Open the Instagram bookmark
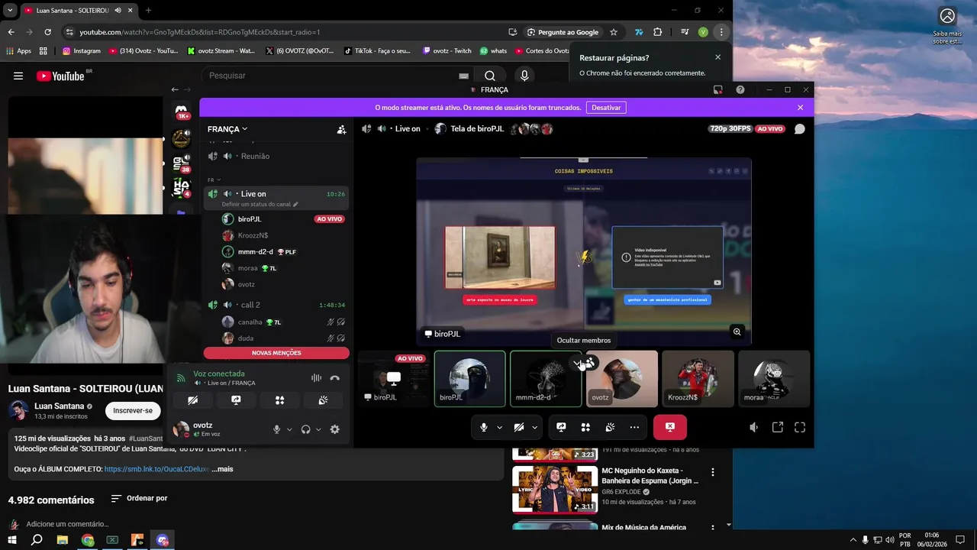The height and width of the screenshot is (550, 977). coord(82,50)
